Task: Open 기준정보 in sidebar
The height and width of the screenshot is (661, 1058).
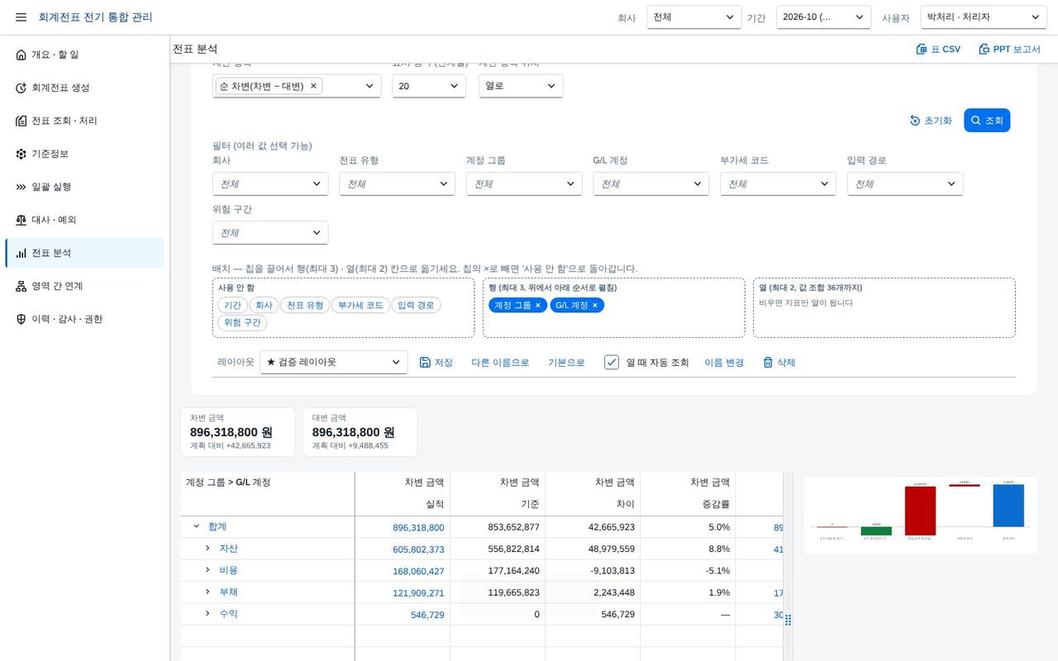Action: [84, 154]
